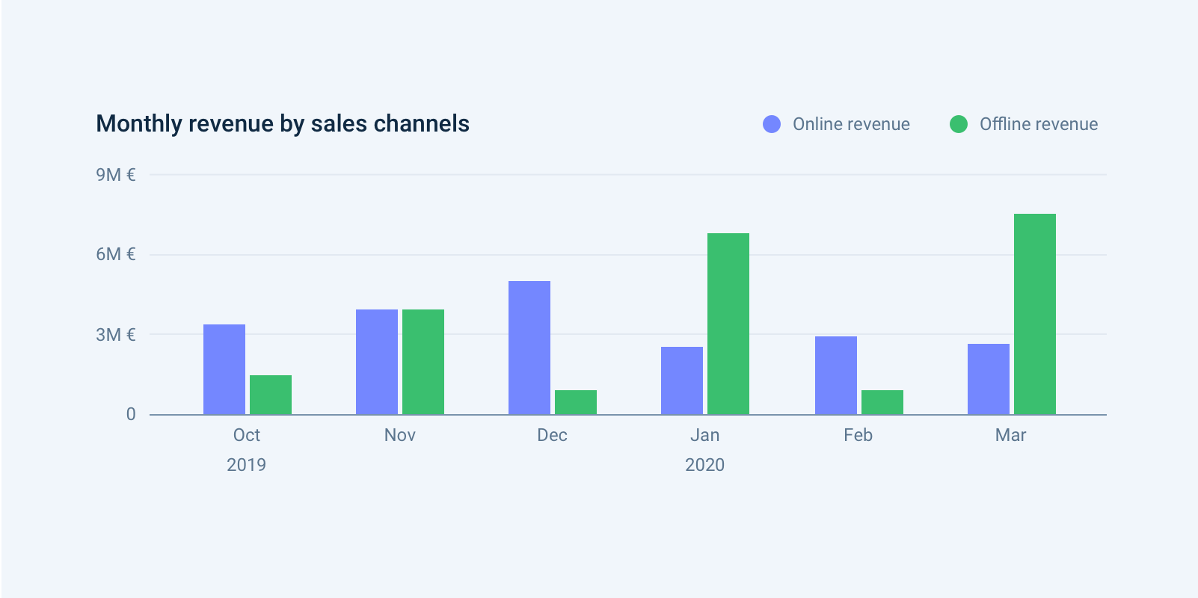
Task: Click the Jan x-axis month label
Action: (704, 435)
